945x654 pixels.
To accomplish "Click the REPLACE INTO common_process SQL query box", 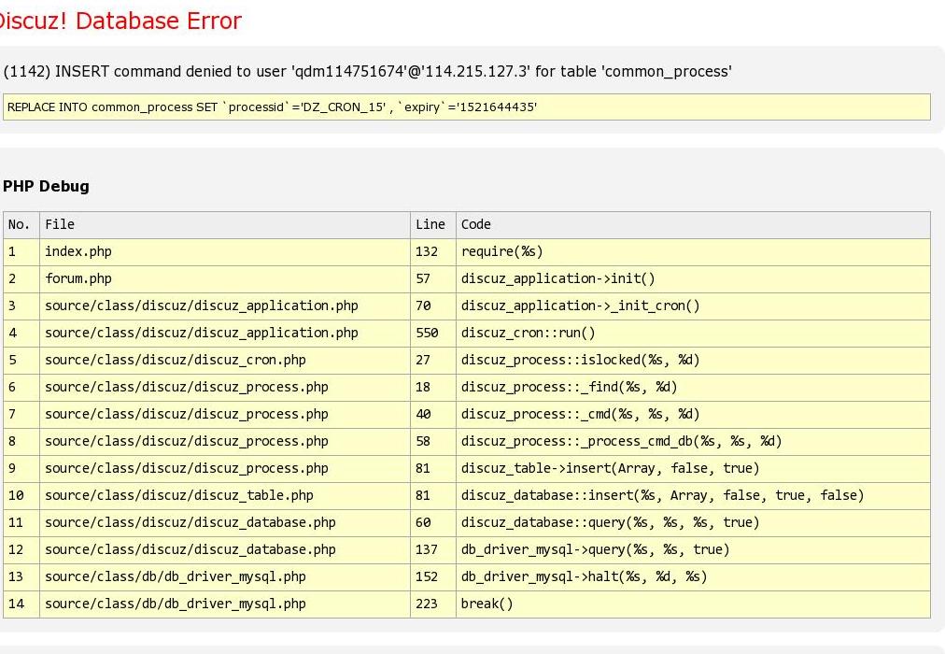I will 467,107.
